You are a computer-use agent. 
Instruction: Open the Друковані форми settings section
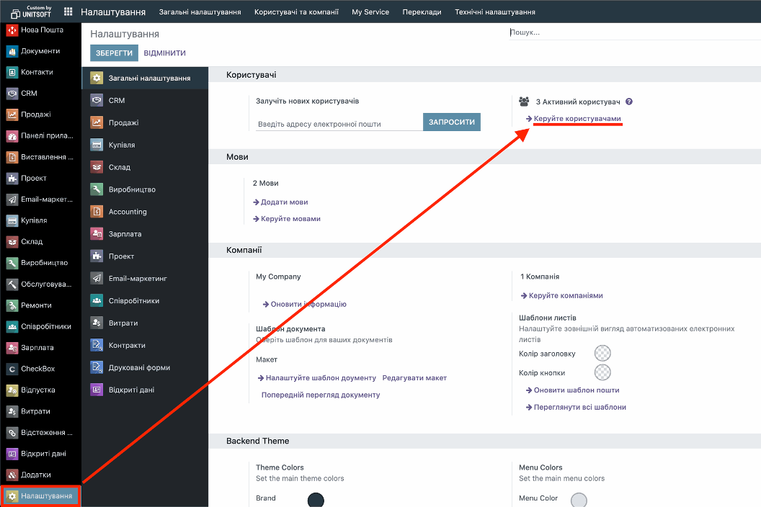point(139,367)
